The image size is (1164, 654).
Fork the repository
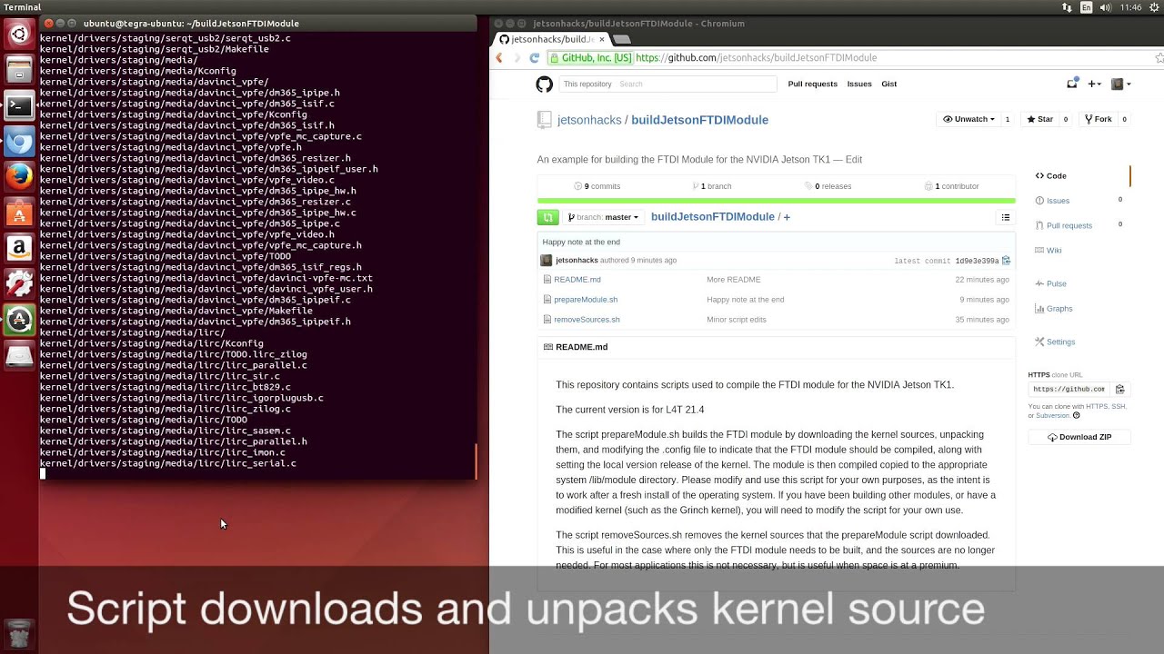pyautogui.click(x=1098, y=119)
